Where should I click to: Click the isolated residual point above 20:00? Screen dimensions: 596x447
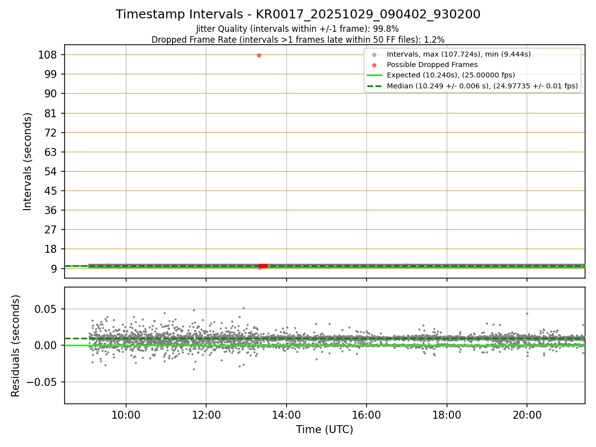click(527, 313)
